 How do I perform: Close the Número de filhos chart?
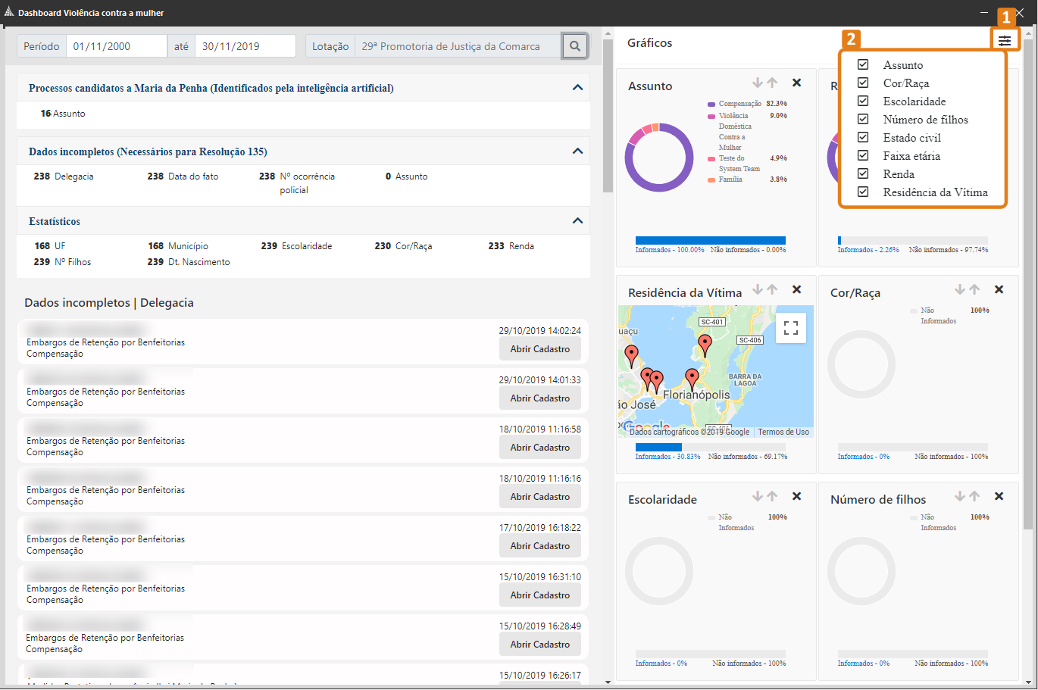coord(999,496)
